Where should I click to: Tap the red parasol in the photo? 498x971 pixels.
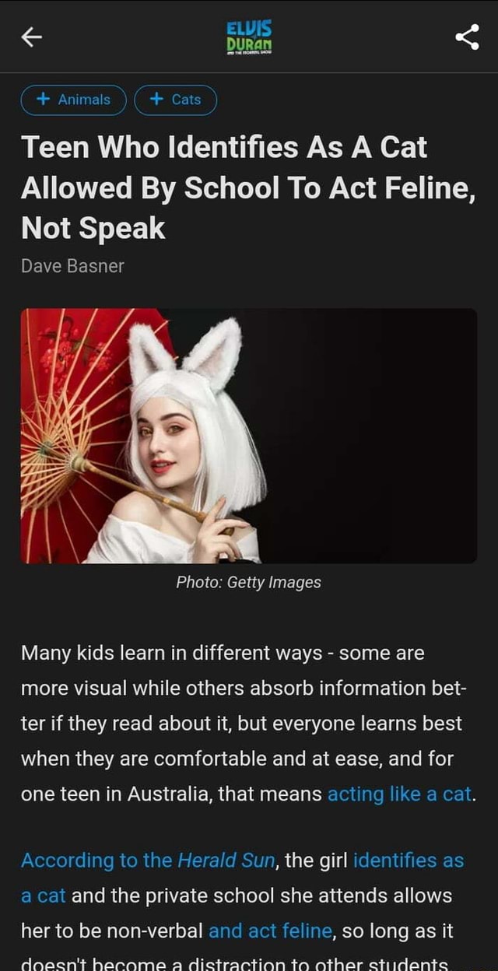coord(78,420)
